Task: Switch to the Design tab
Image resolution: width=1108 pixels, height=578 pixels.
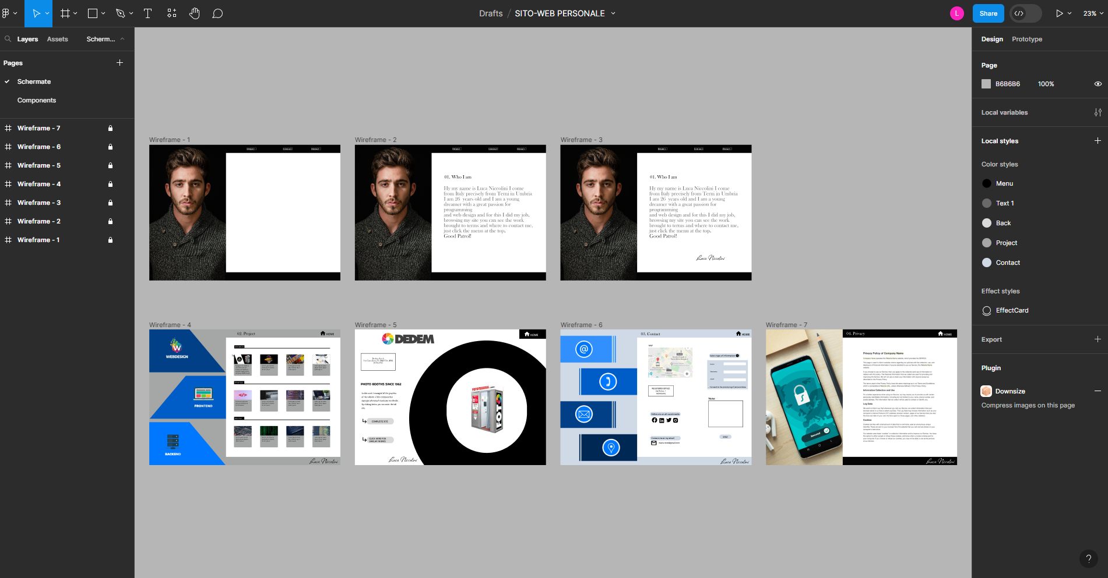Action: coord(992,39)
